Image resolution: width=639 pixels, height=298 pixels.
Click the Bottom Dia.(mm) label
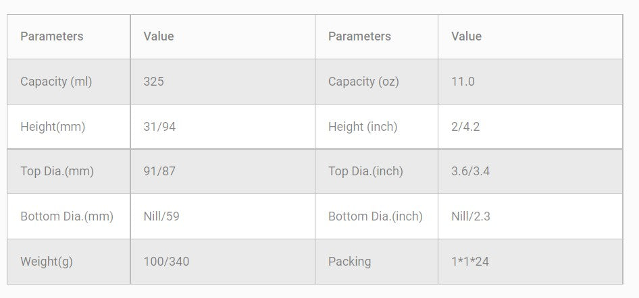tap(67, 216)
